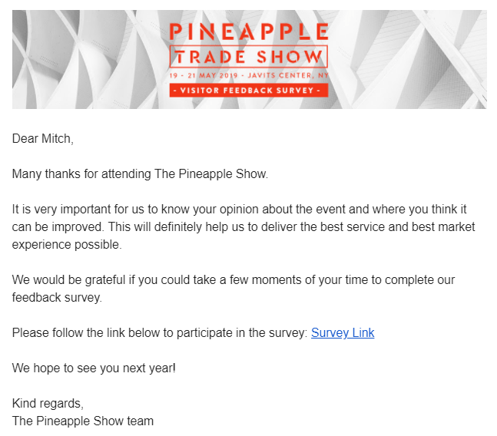Click the PINEAPPLE logo text in banner
The width and height of the screenshot is (497, 436).
(249, 31)
